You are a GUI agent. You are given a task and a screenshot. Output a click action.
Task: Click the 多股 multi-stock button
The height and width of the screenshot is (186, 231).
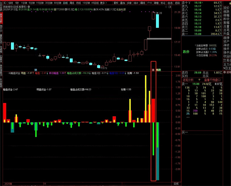(x=129, y=3)
